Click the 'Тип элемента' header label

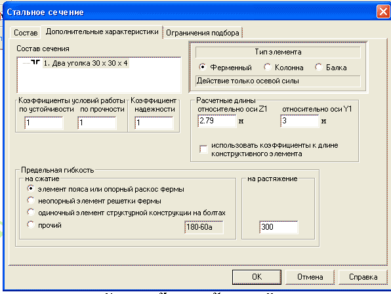point(278,52)
